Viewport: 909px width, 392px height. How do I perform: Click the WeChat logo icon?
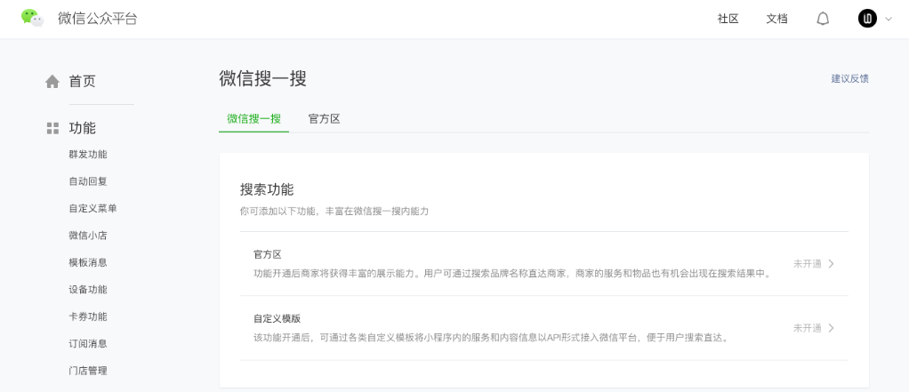pyautogui.click(x=32, y=18)
